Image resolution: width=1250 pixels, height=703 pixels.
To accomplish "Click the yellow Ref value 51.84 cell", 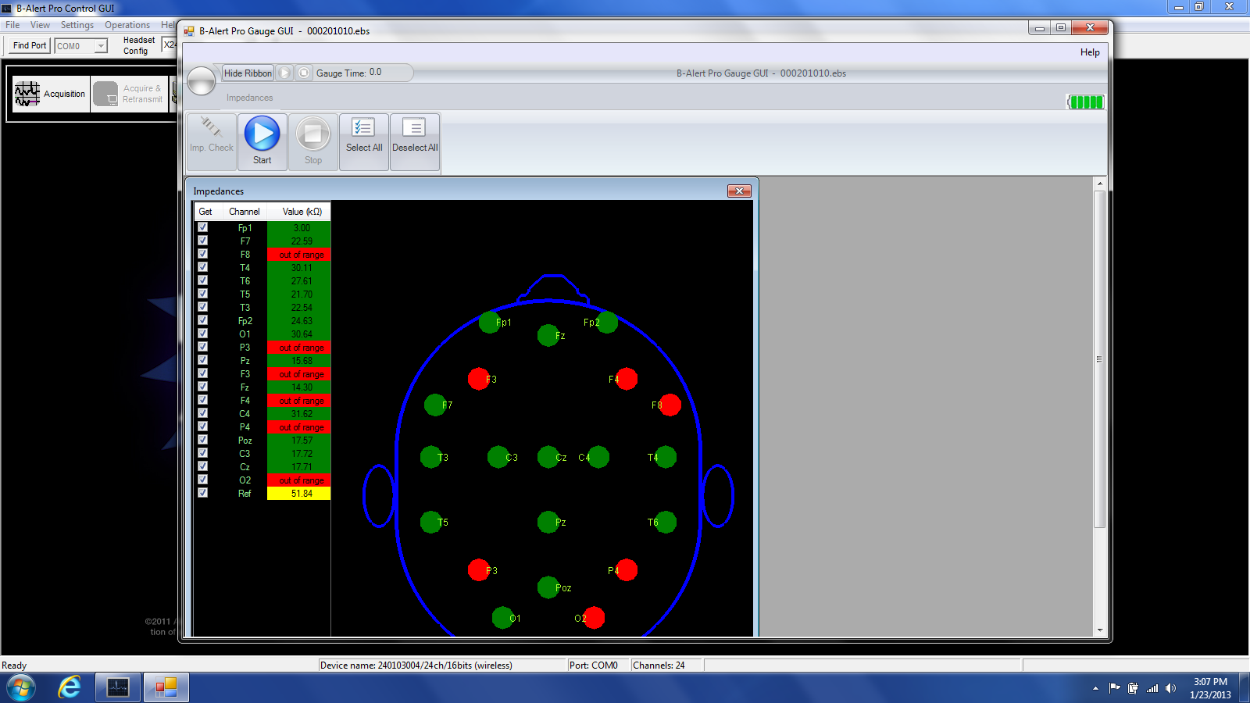I will [299, 494].
